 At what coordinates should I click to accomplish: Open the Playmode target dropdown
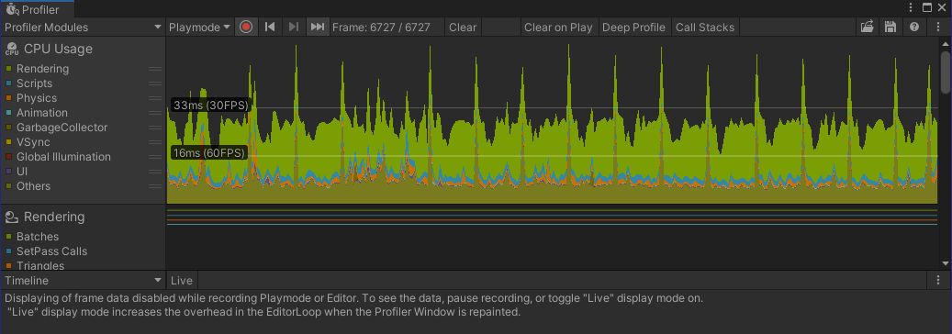click(x=200, y=27)
